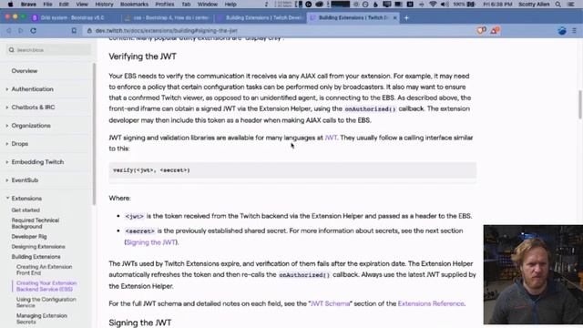Open Brave Shields lion icon
The image size is (583, 328).
[482, 30]
